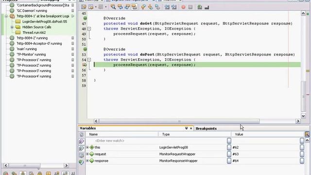Click the Find Selection magnifier toolbar icon
Screen dimensions: 311x175
[x=113, y=7]
